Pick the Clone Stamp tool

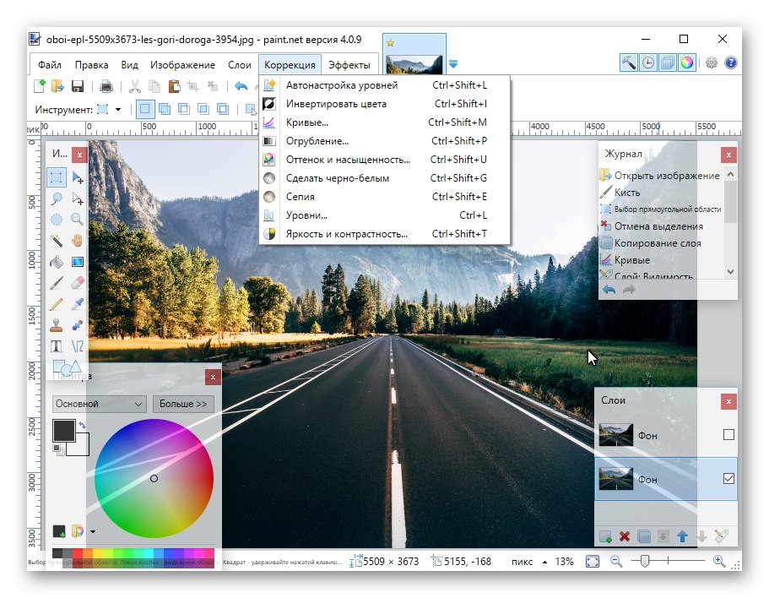[x=57, y=324]
